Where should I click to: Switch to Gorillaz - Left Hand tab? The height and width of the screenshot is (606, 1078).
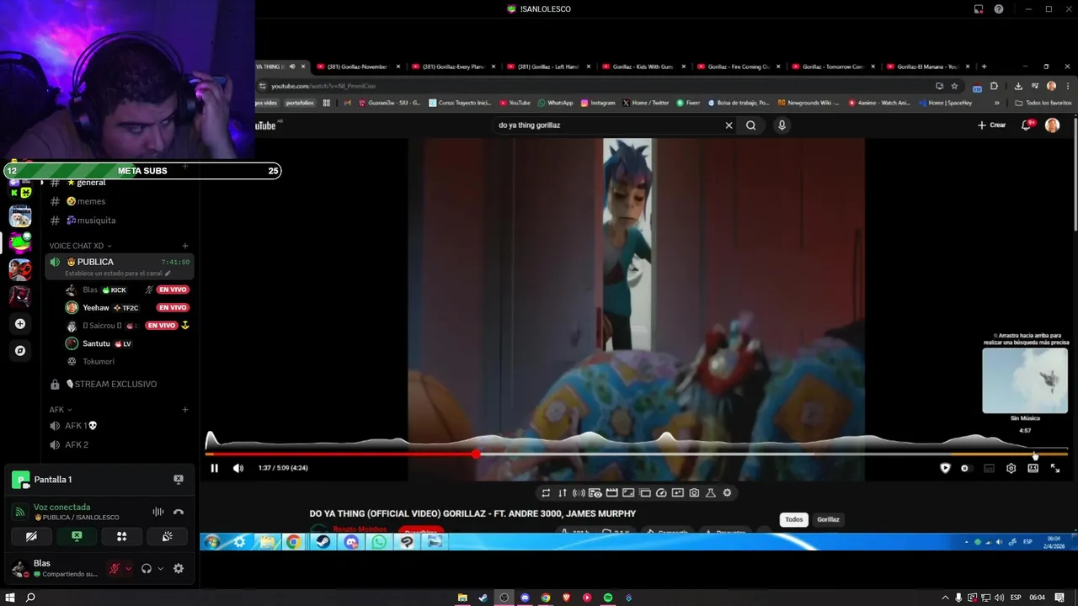tap(550, 66)
